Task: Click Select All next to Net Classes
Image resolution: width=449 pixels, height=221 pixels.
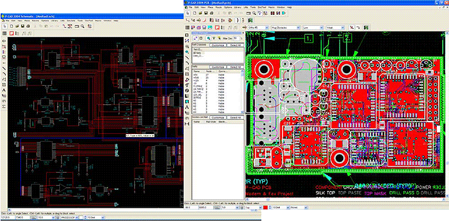Action: pyautogui.click(x=235, y=45)
